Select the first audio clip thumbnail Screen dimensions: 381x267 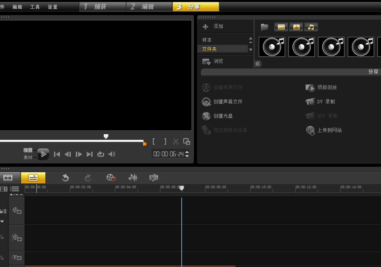272,47
